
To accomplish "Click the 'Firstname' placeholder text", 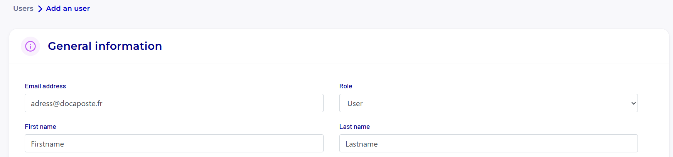I will click(47, 144).
